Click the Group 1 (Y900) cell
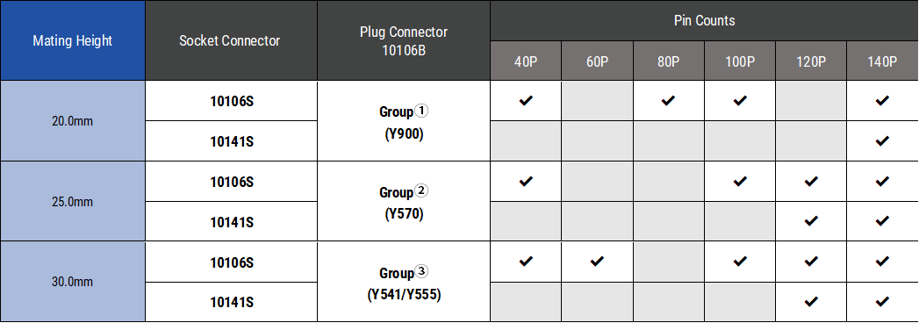Screen dimensions: 919x323 (403, 121)
